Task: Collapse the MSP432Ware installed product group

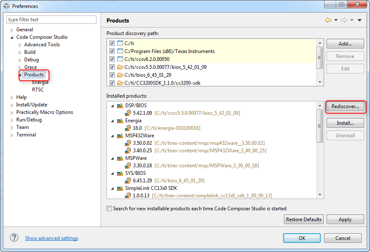Action: pyautogui.click(x=113, y=136)
